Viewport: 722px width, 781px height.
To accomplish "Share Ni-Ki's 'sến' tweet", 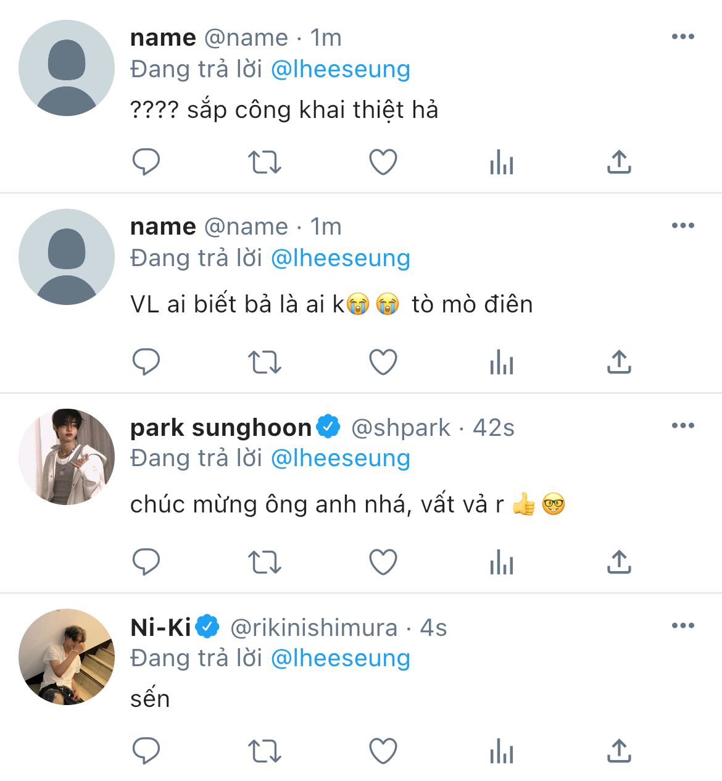I will coord(619,751).
